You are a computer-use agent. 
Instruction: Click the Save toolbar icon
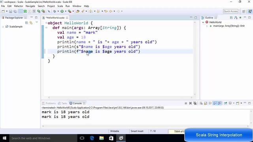coord(11,11)
